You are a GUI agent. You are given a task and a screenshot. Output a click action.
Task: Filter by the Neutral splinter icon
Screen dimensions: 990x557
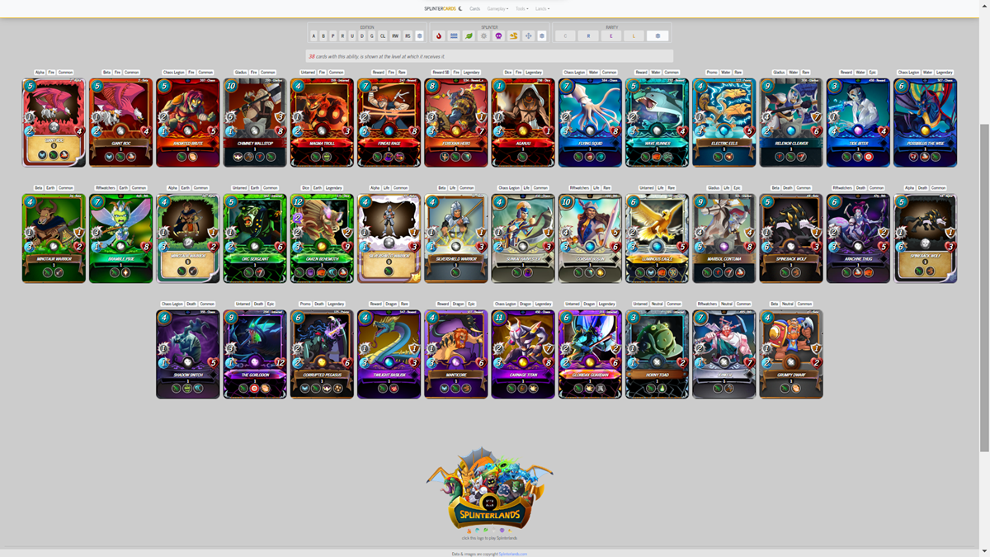[x=528, y=36]
